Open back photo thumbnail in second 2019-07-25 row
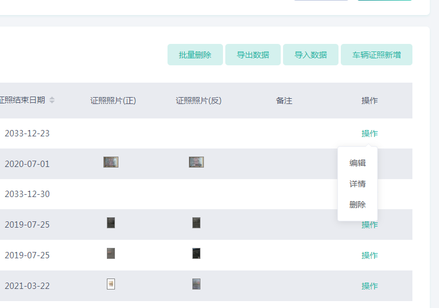 tap(196, 253)
